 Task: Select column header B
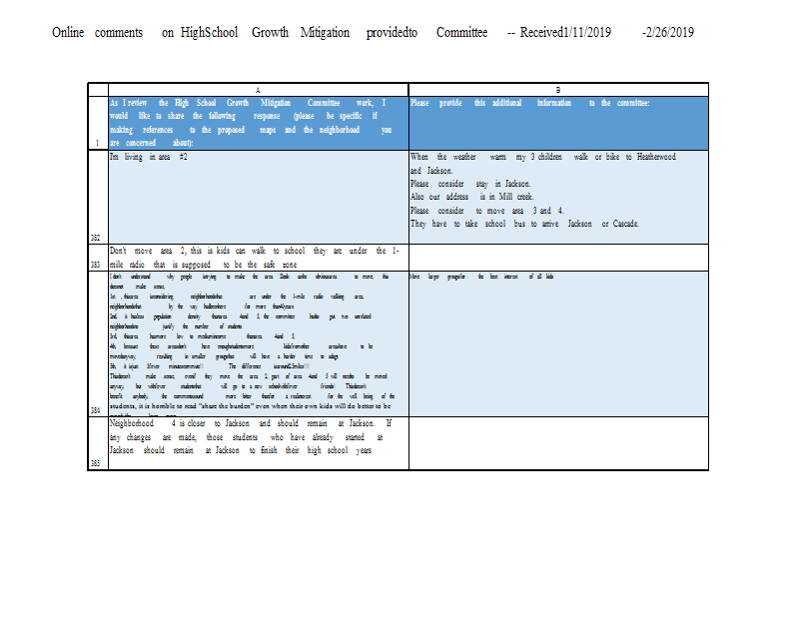pyautogui.click(x=558, y=90)
